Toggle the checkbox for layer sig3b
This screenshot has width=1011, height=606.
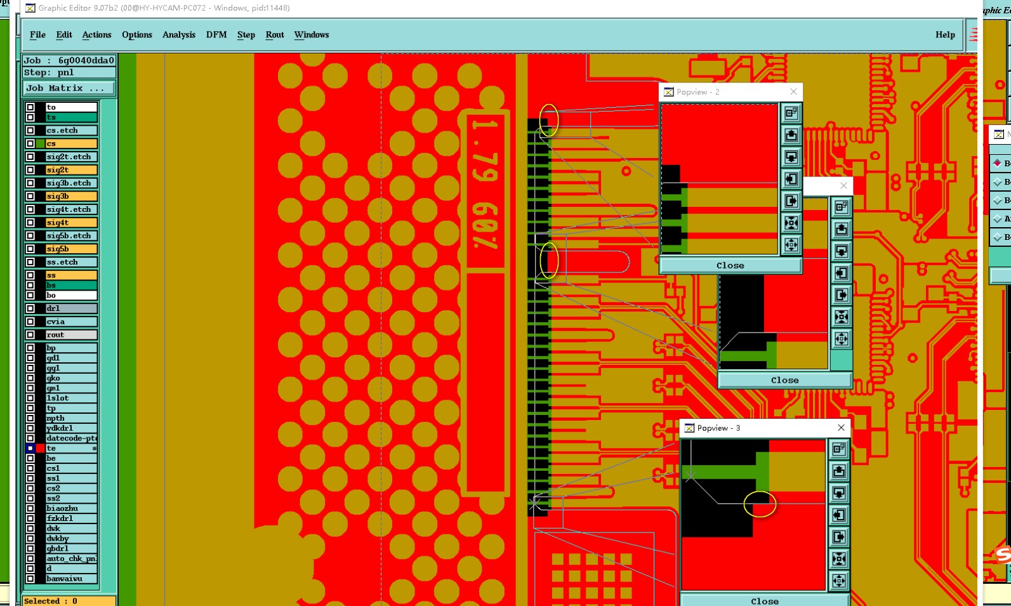[x=30, y=196]
